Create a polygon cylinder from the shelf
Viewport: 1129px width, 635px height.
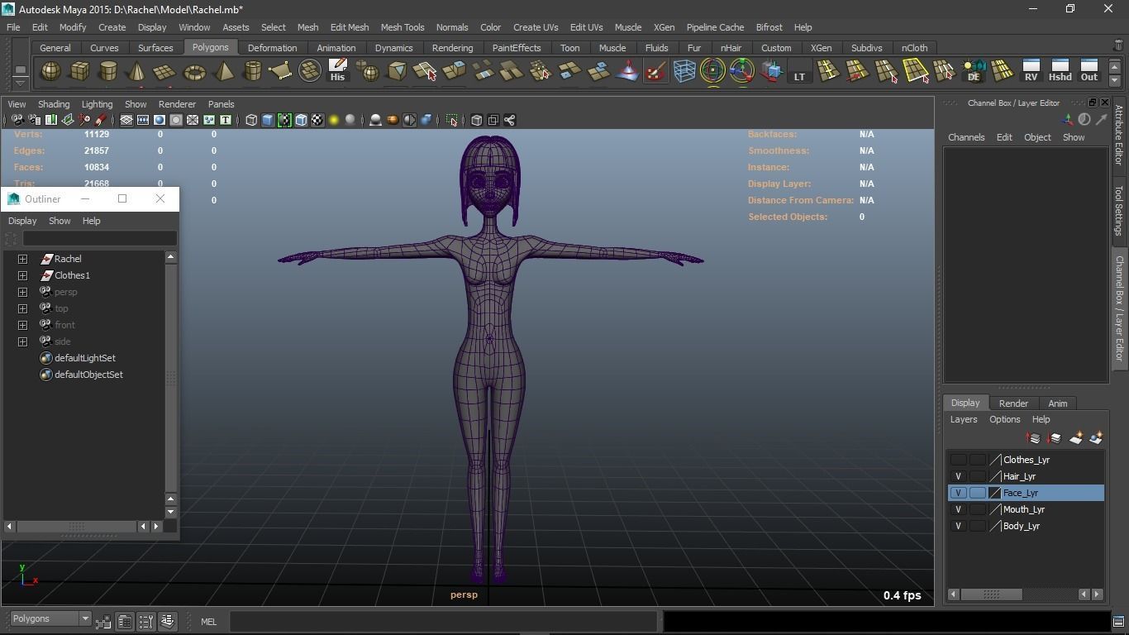(108, 72)
